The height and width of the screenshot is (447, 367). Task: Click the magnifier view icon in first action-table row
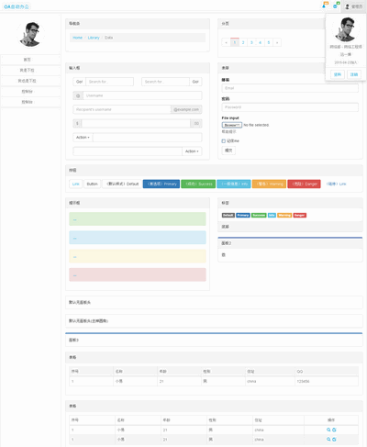click(328, 430)
